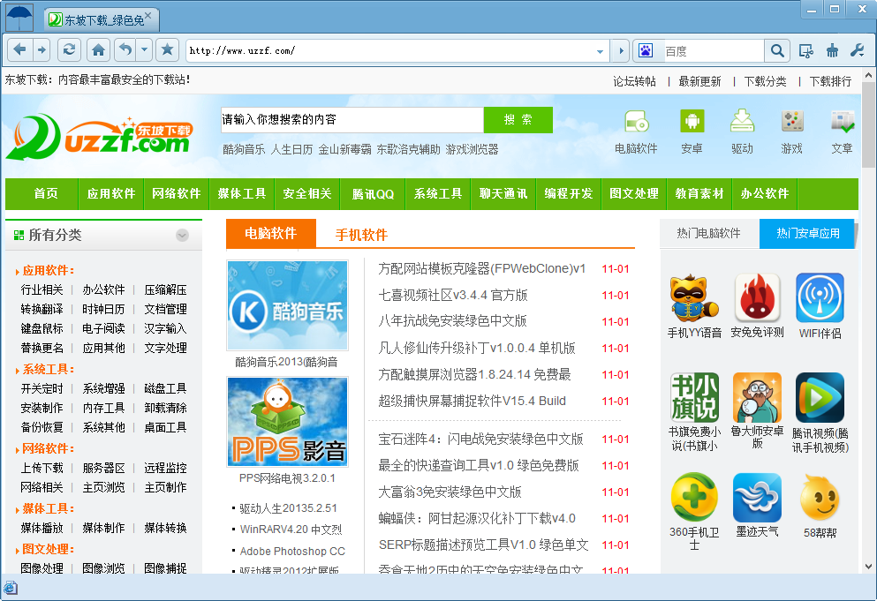Viewport: 877px width, 601px height.
Task: Open 鲁大师安卓版 app icon
Action: pos(757,397)
